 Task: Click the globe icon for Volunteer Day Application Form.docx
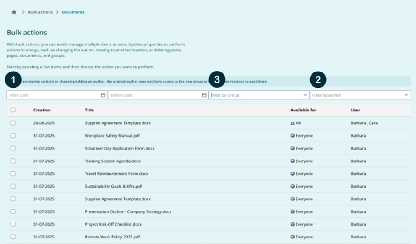pyautogui.click(x=293, y=149)
